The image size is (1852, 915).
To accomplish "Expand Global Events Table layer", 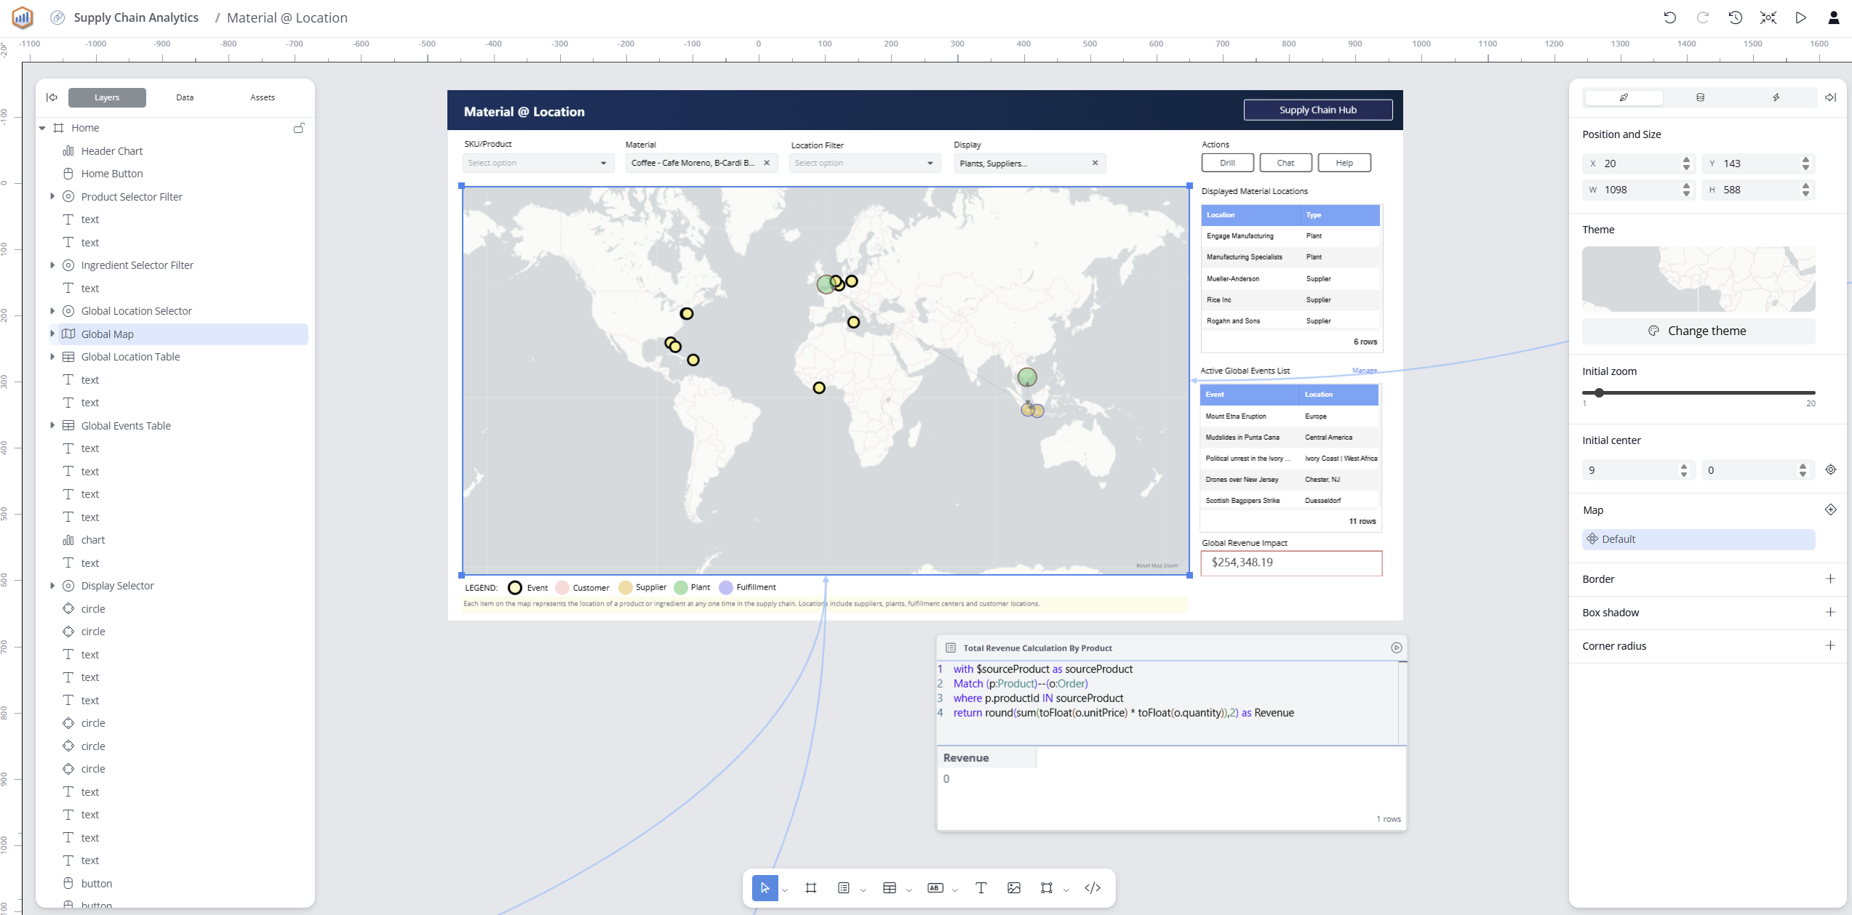I will pyautogui.click(x=52, y=425).
